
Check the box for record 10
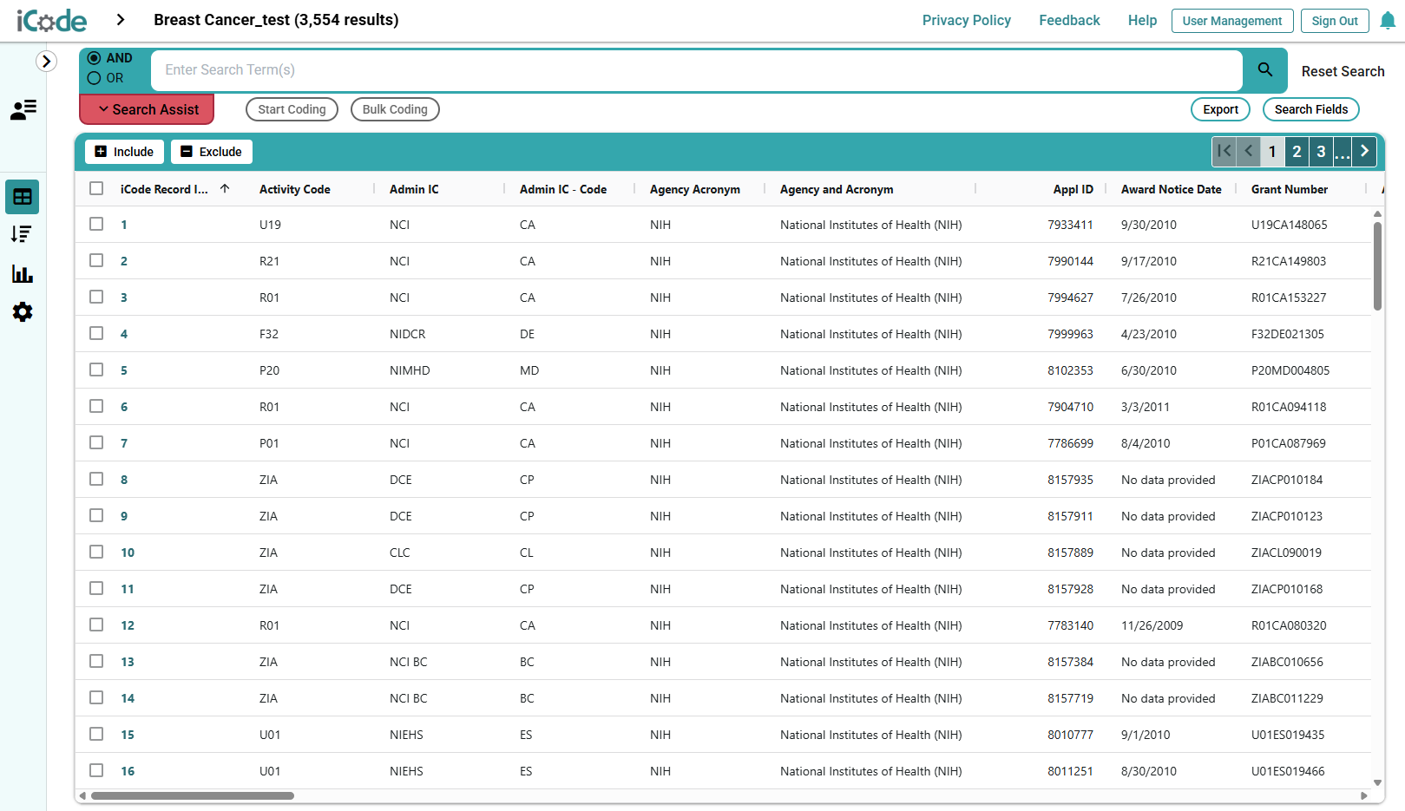(x=96, y=552)
